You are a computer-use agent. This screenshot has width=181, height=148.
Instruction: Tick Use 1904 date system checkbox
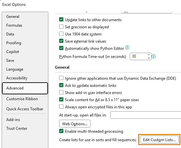[x=61, y=34]
